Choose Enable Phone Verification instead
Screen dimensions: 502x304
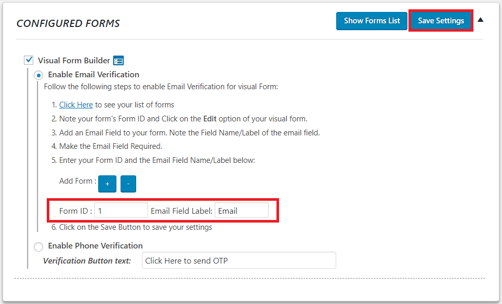[38, 246]
